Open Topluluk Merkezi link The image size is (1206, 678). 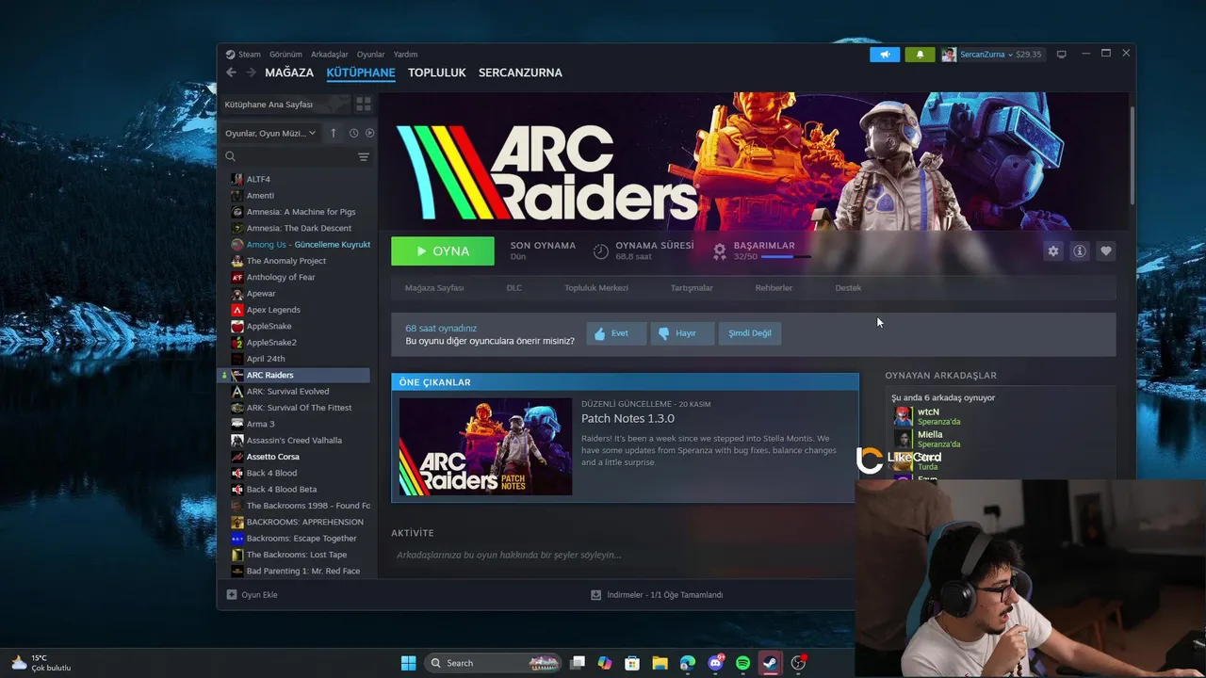[596, 288]
